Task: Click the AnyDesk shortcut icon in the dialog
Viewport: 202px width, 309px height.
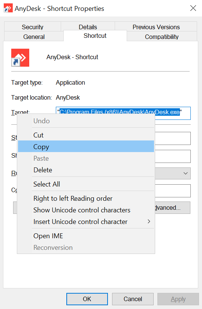Action: point(20,58)
